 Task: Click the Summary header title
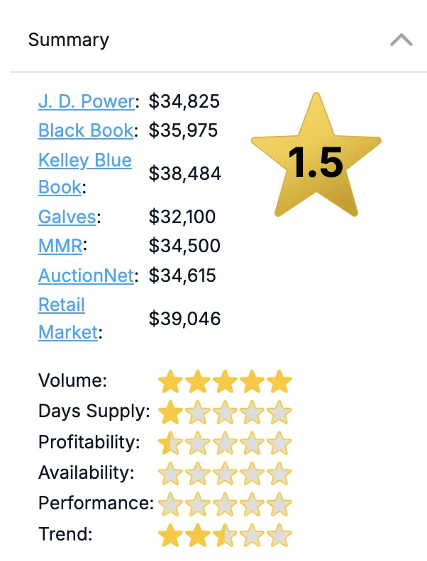coord(68,40)
